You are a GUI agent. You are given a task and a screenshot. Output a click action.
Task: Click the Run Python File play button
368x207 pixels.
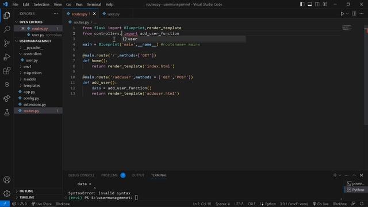coord(343,14)
